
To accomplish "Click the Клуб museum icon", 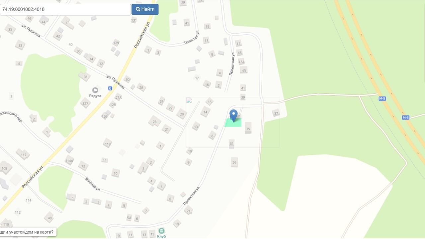I will coord(162,230).
